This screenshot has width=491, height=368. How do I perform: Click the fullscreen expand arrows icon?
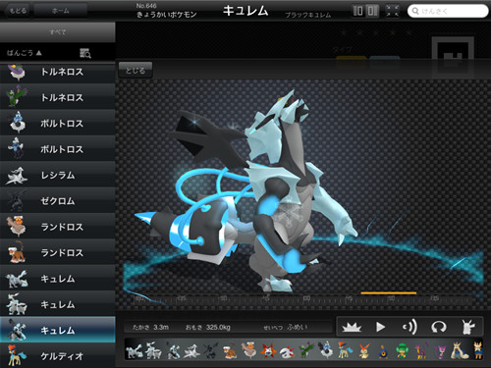pos(392,11)
